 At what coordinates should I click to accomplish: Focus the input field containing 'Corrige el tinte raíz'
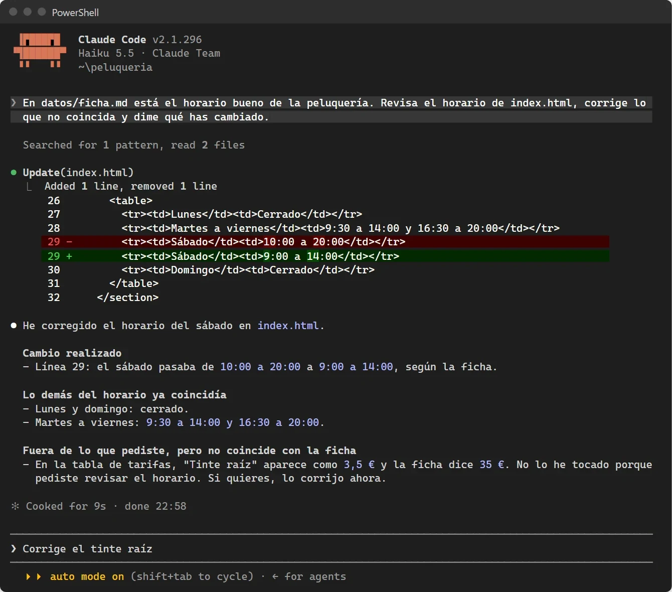(331, 549)
